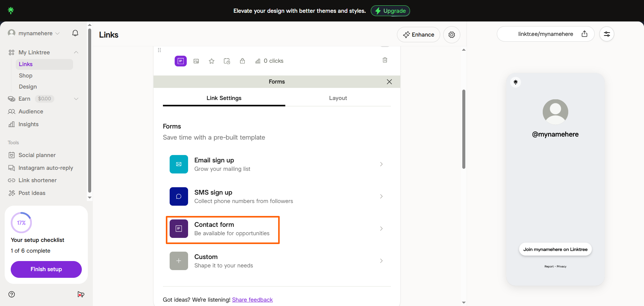Click the @mynamehere preview username
The height and width of the screenshot is (306, 644).
point(555,134)
